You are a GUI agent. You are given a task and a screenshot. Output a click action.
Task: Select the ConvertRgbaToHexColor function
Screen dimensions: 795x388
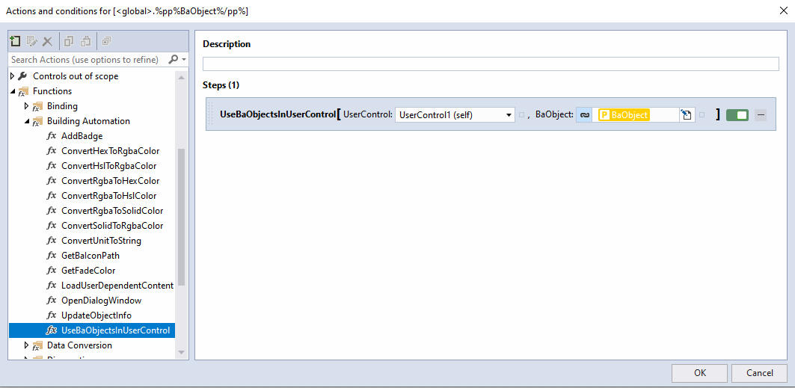(x=110, y=181)
